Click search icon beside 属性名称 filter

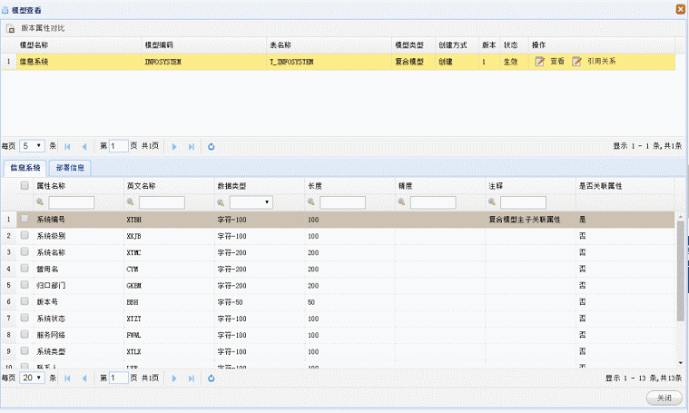tap(41, 202)
